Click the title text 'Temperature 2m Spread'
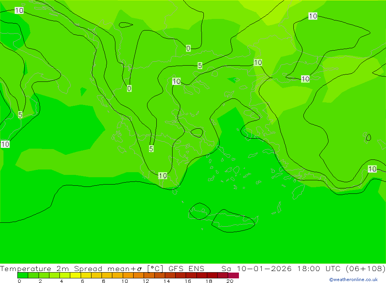This screenshot has height=283, width=386. tap(51, 268)
